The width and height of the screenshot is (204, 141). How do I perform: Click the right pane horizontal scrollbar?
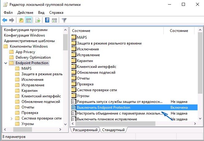[x=132, y=124]
